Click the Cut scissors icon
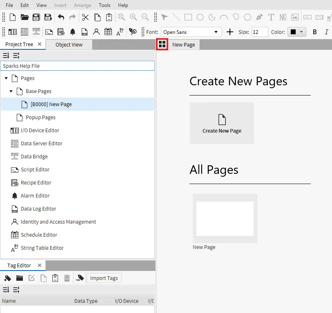 coord(85,17)
